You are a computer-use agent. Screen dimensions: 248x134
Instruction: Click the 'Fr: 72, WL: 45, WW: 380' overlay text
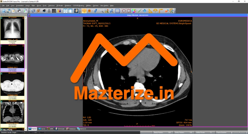coord(95,26)
